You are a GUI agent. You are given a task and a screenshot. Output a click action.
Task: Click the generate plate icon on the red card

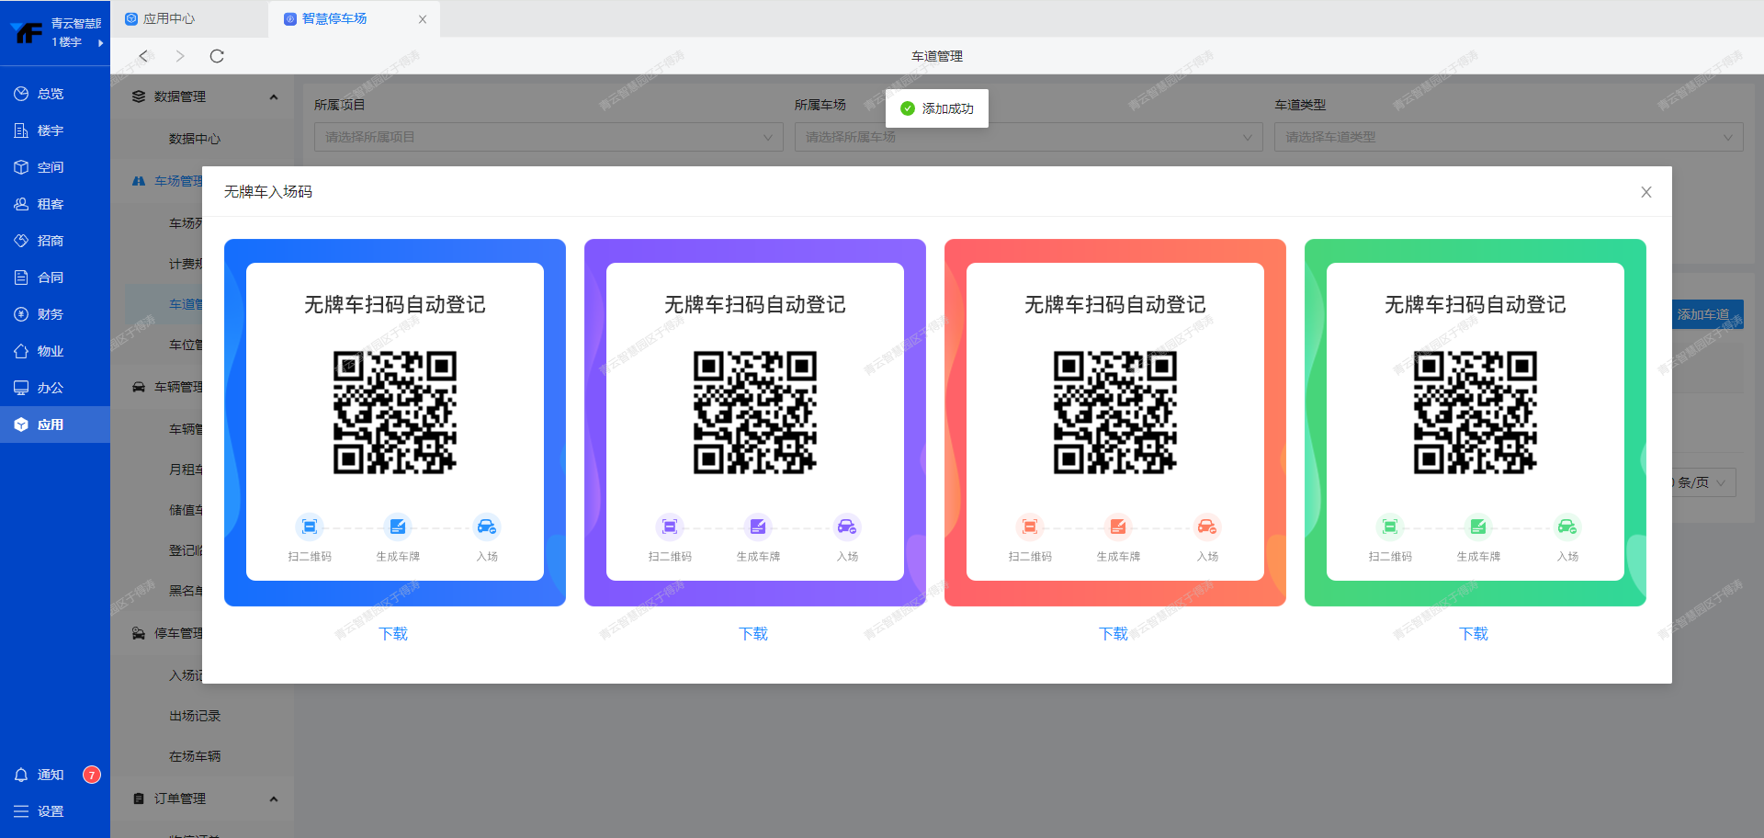pyautogui.click(x=1117, y=527)
